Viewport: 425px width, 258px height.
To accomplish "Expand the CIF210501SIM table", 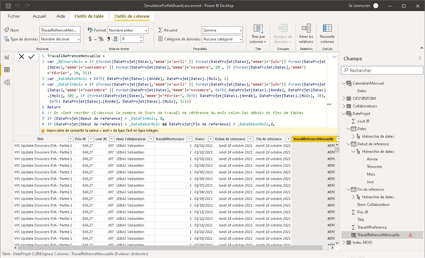I will 344,99.
